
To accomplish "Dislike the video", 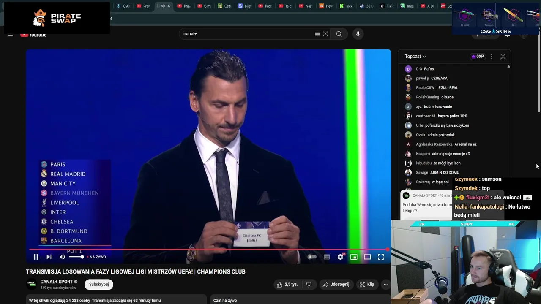I will point(309,285).
